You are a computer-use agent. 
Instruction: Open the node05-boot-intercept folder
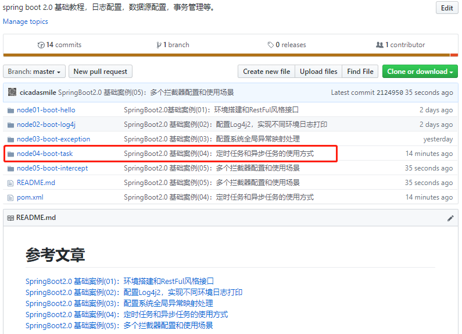(52, 168)
